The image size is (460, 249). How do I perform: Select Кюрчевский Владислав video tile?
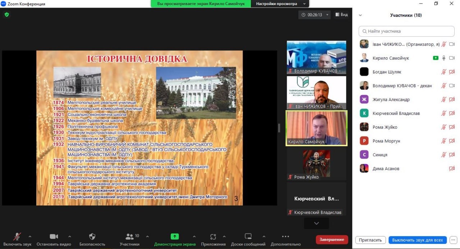(316, 199)
